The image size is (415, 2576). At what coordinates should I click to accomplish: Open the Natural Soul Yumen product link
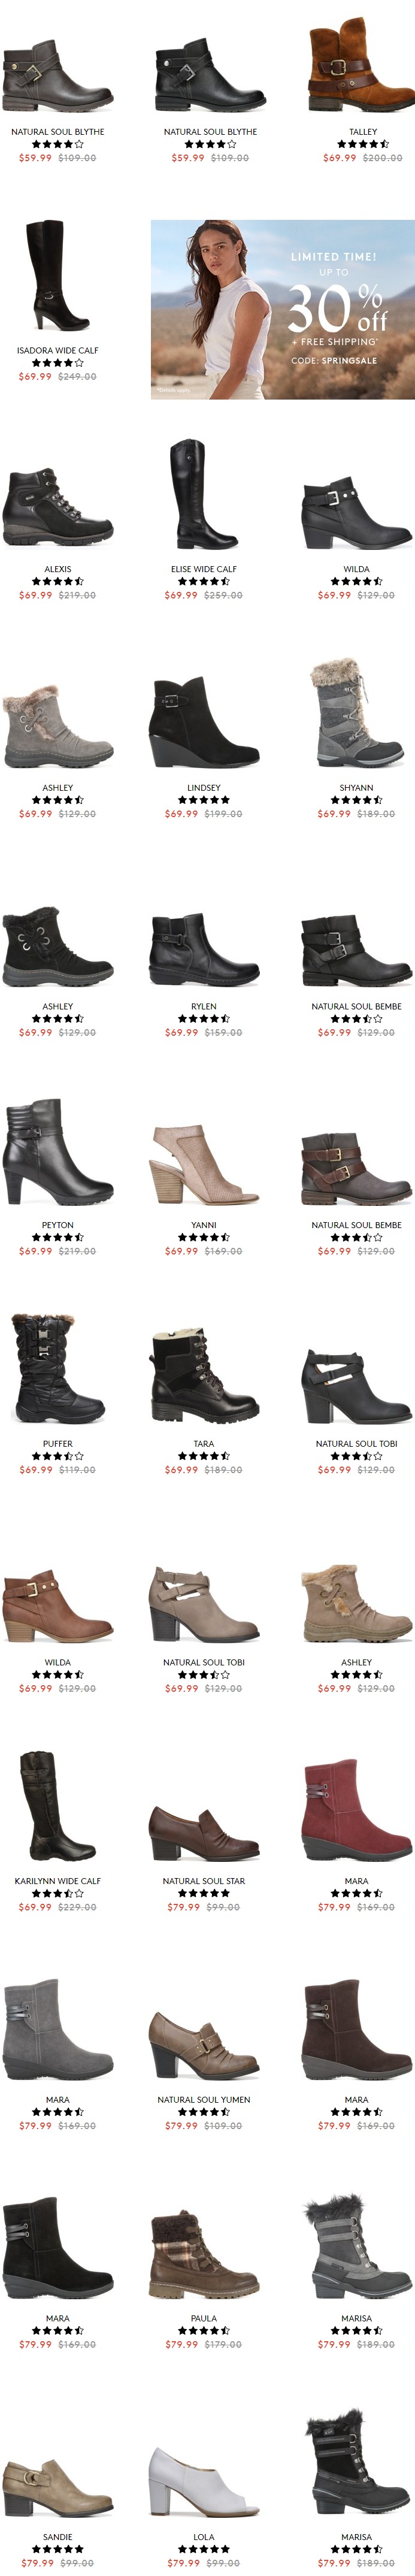[204, 2099]
